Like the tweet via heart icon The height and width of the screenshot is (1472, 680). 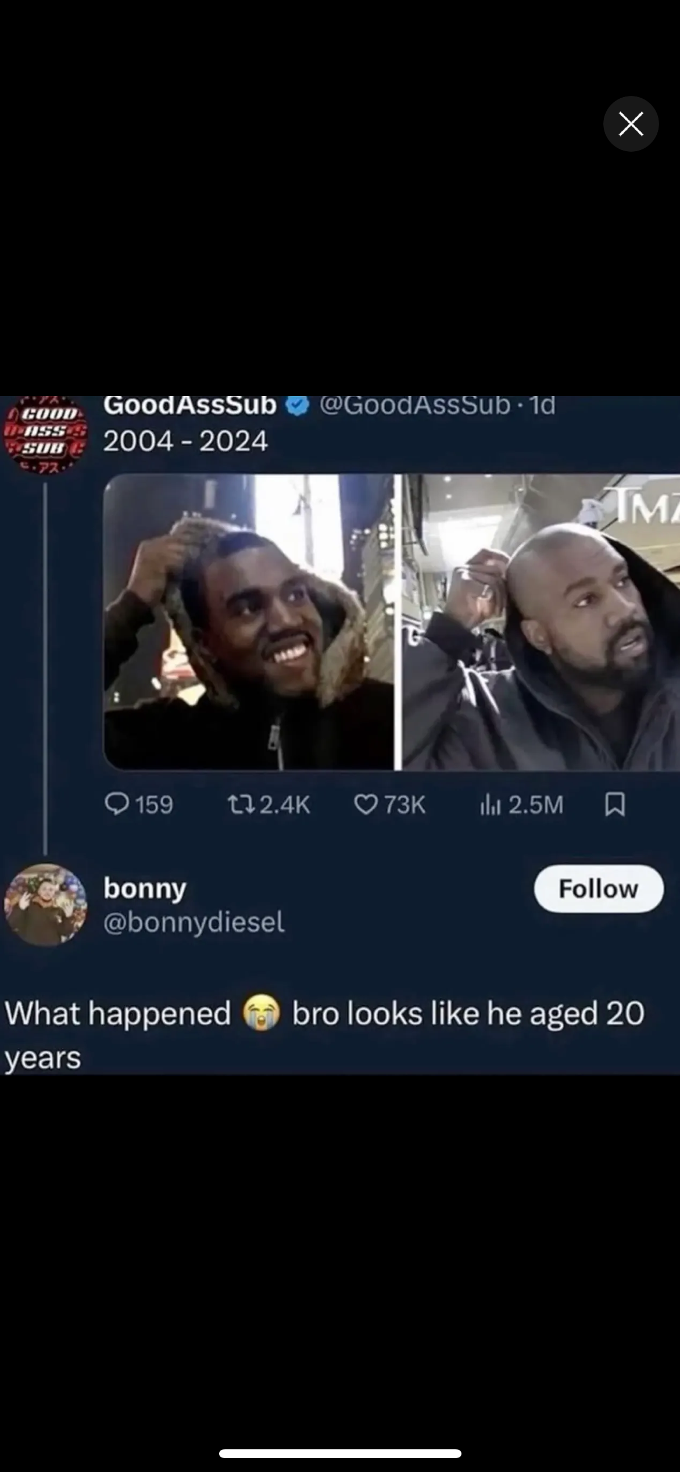click(x=366, y=805)
